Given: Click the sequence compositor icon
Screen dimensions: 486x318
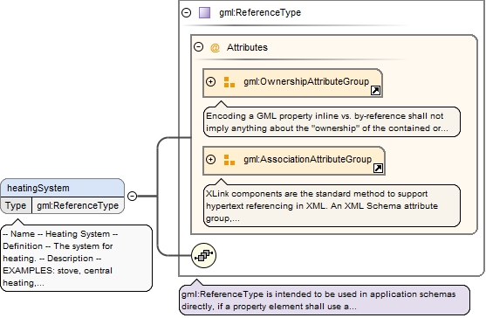Looking at the screenshot, I should coord(203,255).
